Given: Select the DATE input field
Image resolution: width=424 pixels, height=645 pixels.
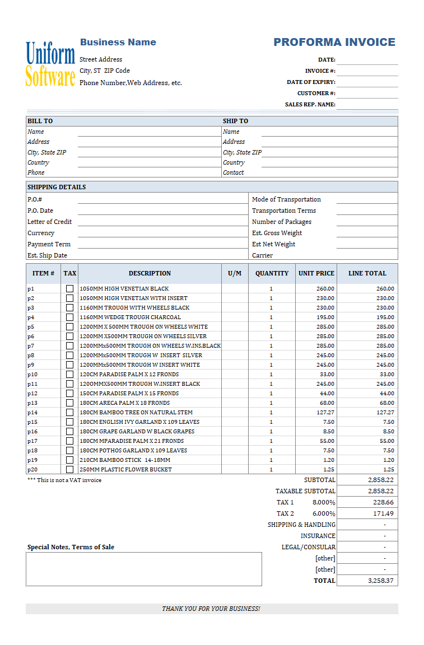Looking at the screenshot, I should [367, 60].
